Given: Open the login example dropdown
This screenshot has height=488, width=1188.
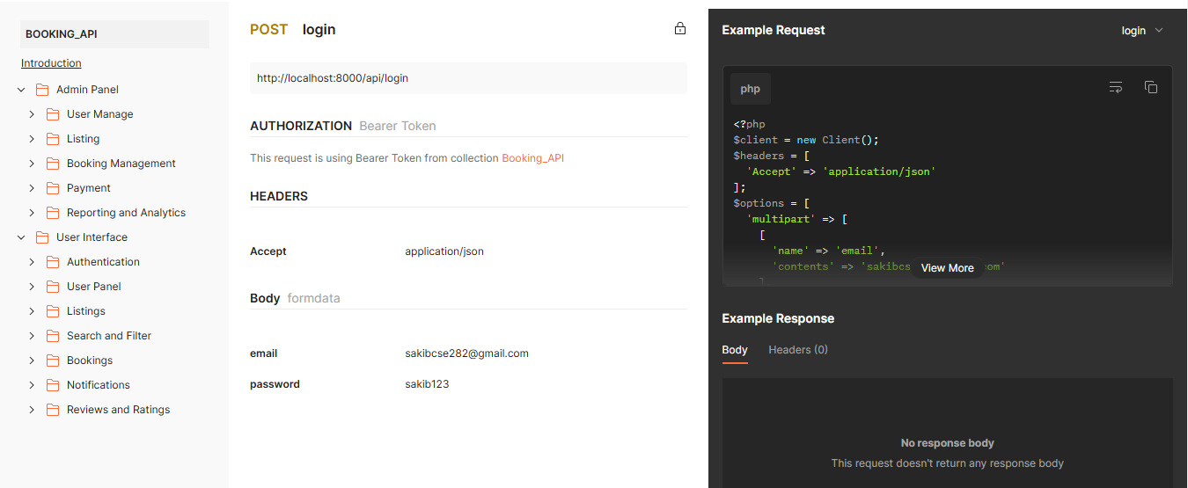Looking at the screenshot, I should (x=1141, y=31).
